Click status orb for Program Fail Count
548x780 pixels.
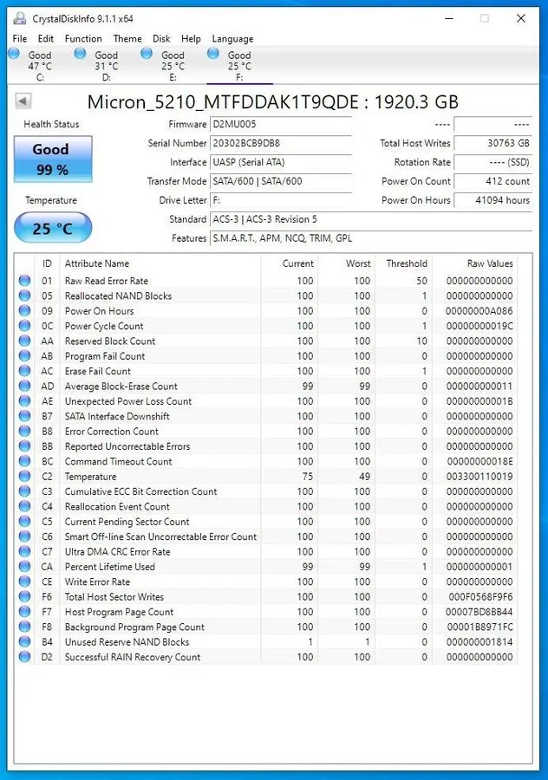tap(24, 355)
